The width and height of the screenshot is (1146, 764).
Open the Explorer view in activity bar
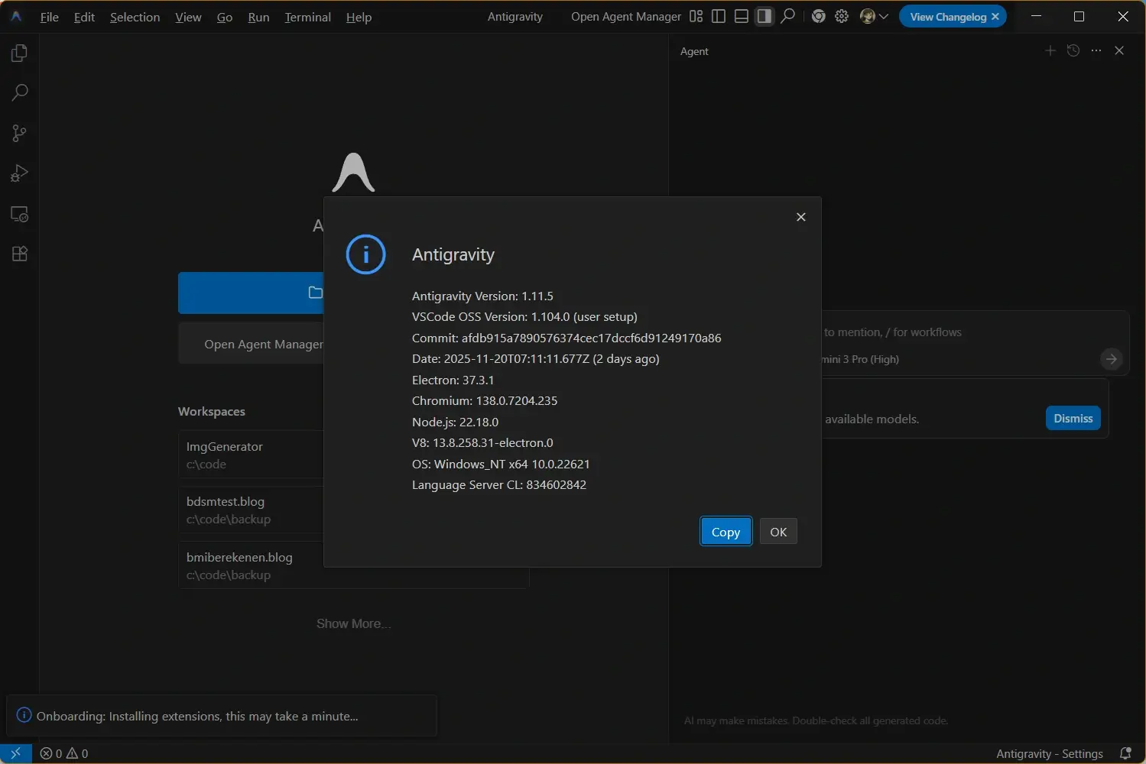pos(20,53)
